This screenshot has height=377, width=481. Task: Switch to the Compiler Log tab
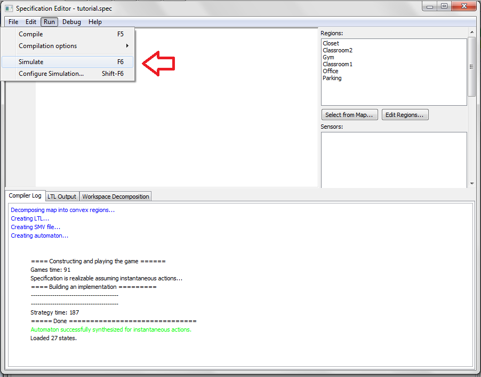click(25, 196)
